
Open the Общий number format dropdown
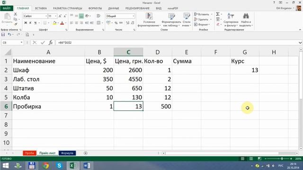point(134,16)
